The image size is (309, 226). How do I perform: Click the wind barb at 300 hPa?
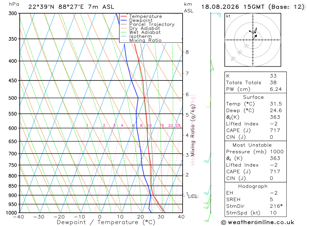(216, 15)
